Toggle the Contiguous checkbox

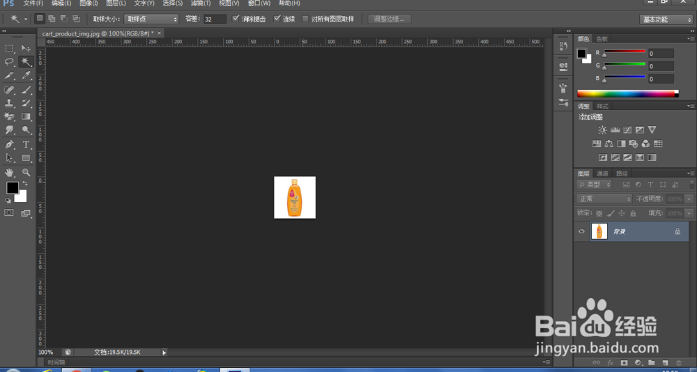[277, 19]
